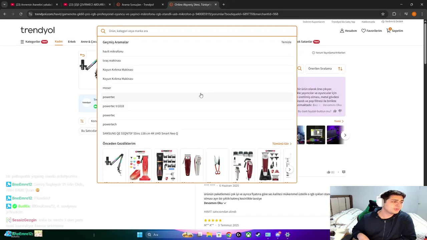Image resolution: width=427 pixels, height=240 pixels.
Task: Reload the page with the refresh icon
Action: (21, 14)
